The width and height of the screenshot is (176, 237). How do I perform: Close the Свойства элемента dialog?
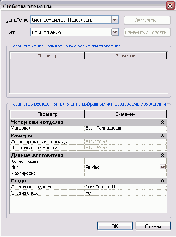click(170, 6)
